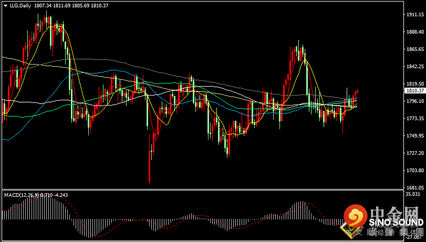Click the 中金网 Chinese watermark text

[396, 212]
